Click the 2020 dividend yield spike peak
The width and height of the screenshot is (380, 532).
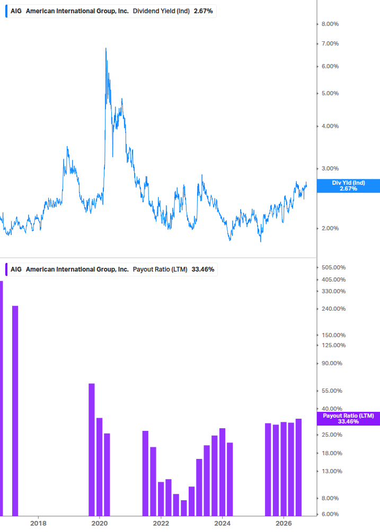(105, 49)
